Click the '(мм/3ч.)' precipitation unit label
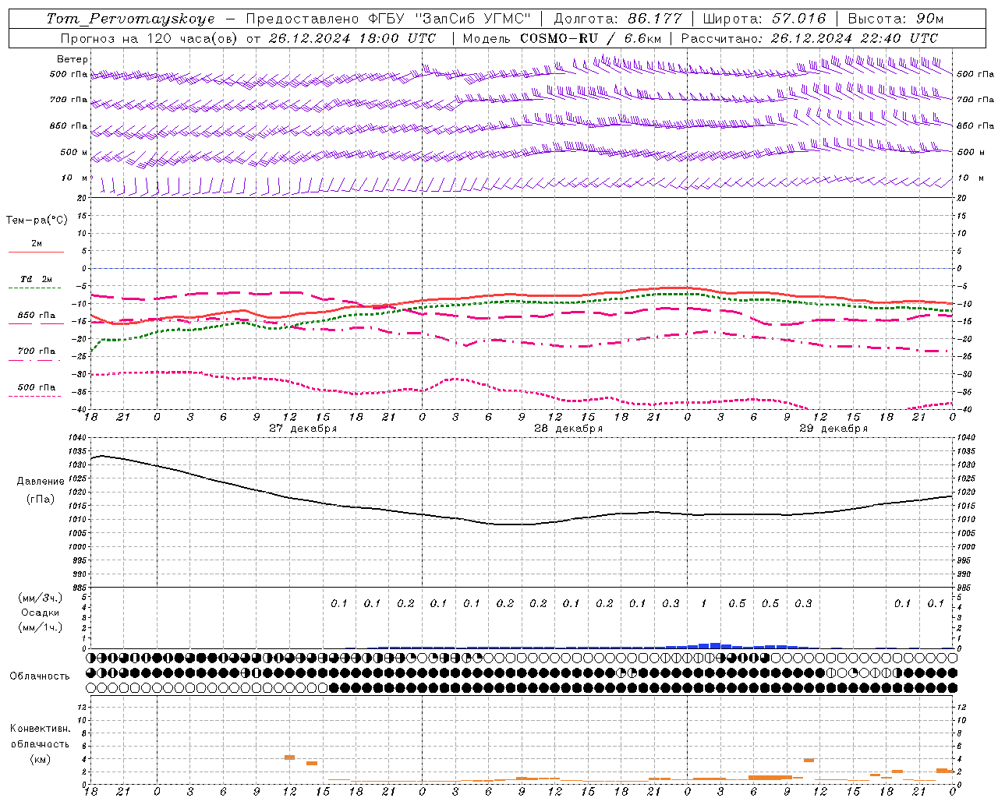This screenshot has height=798, width=998. point(41,598)
